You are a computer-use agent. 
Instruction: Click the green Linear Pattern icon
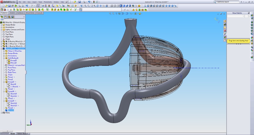[47, 10]
